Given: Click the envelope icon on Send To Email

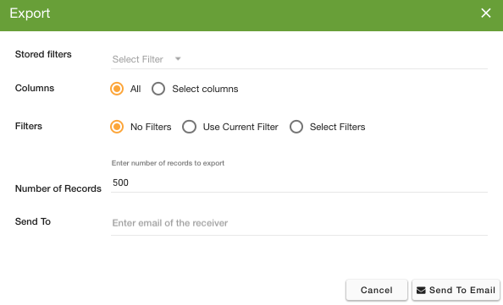Looking at the screenshot, I should [421, 291].
